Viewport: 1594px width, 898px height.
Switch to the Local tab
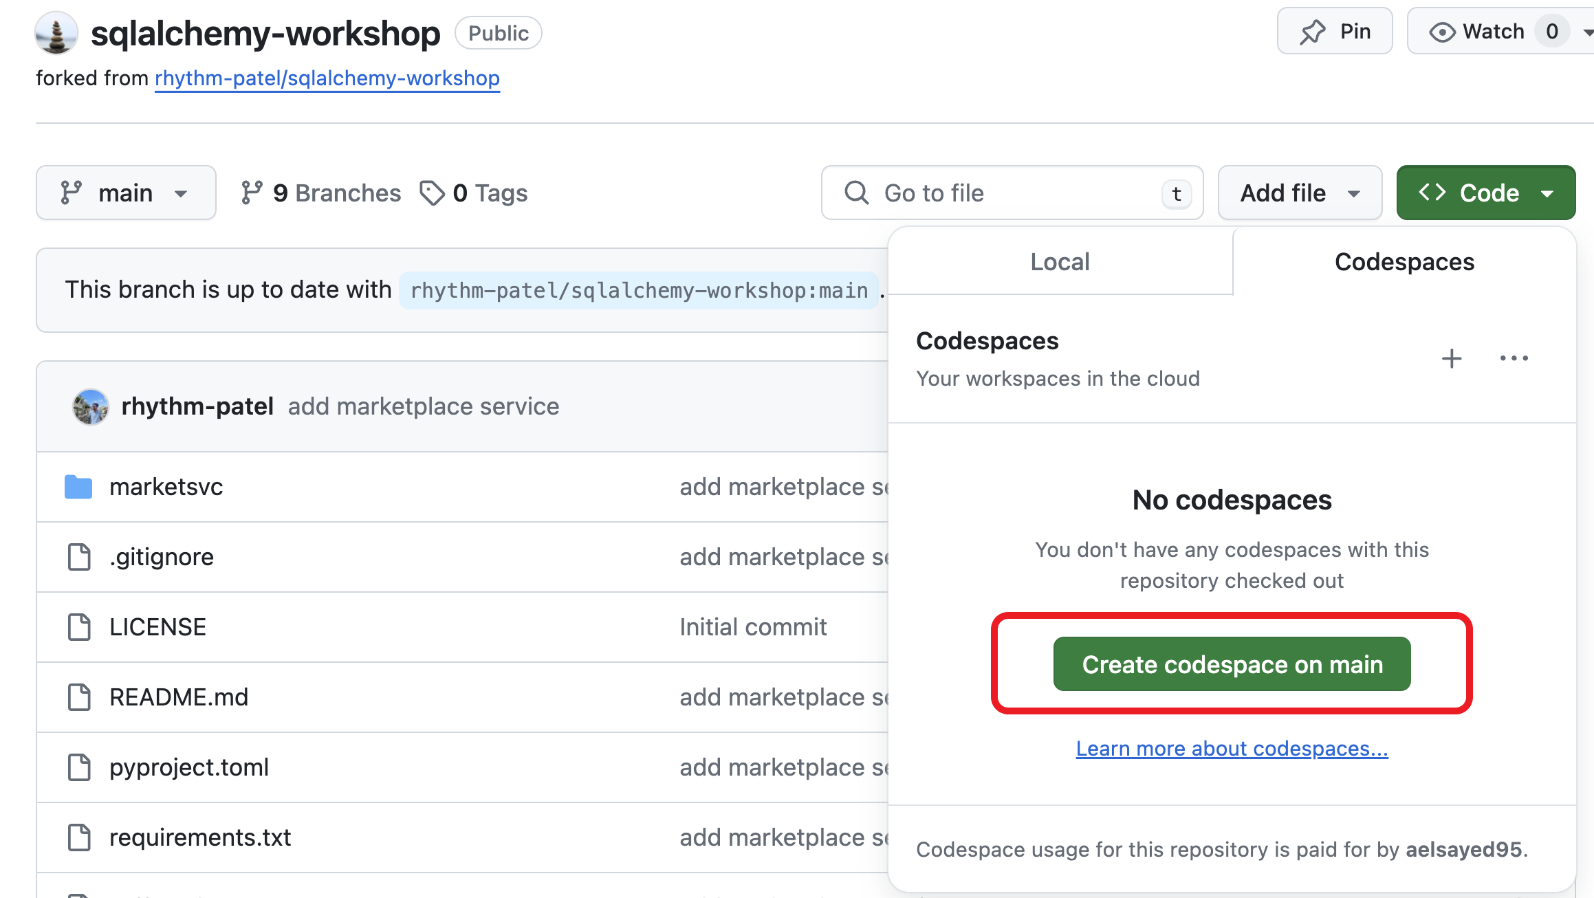coord(1060,262)
